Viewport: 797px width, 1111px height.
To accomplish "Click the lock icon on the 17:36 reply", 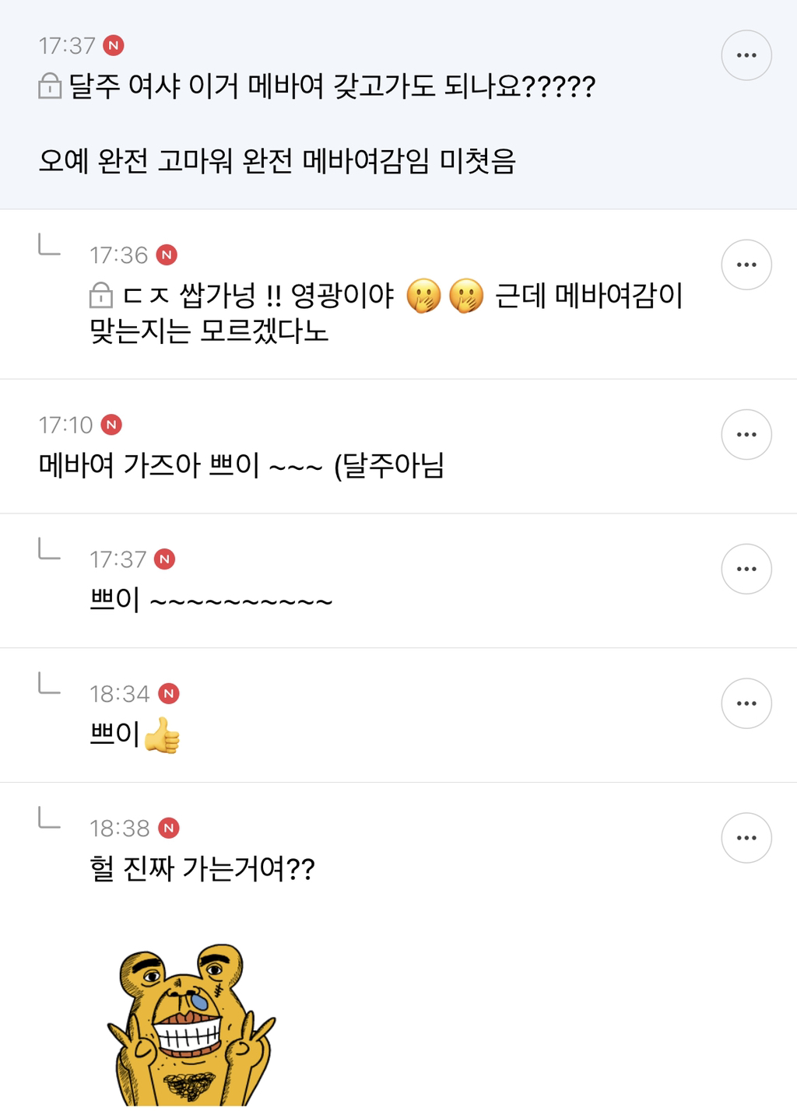I will (x=101, y=296).
